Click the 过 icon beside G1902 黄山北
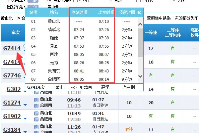The image size is (199, 133). tap(36, 113)
